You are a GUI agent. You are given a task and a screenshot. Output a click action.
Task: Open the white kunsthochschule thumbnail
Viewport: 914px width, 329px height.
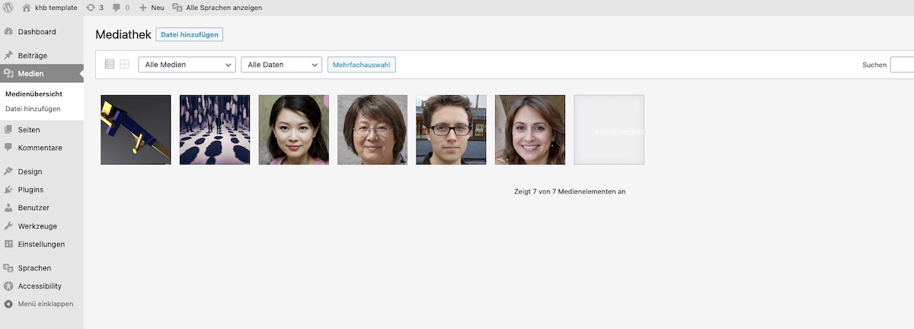click(609, 129)
